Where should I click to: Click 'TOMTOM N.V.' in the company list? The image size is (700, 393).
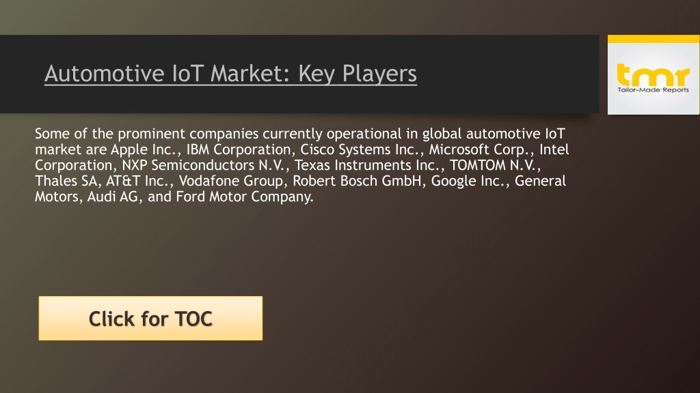492,165
